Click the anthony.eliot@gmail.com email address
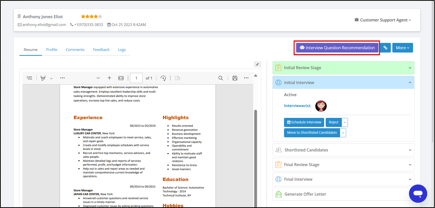435x208 pixels. tap(44, 25)
